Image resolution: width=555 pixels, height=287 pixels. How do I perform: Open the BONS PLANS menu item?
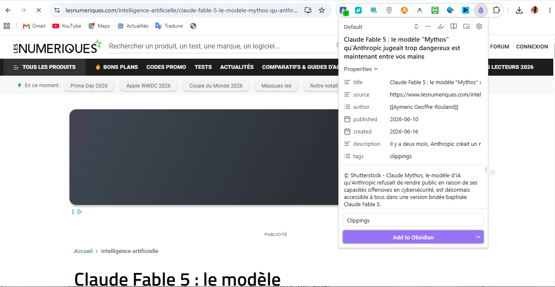point(117,67)
